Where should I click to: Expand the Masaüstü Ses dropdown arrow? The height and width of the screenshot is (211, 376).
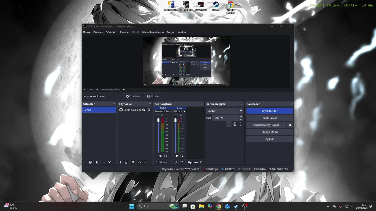pyautogui.click(x=171, y=111)
